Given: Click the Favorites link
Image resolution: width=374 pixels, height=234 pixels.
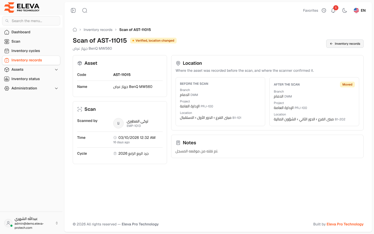Looking at the screenshot, I should pyautogui.click(x=310, y=10).
